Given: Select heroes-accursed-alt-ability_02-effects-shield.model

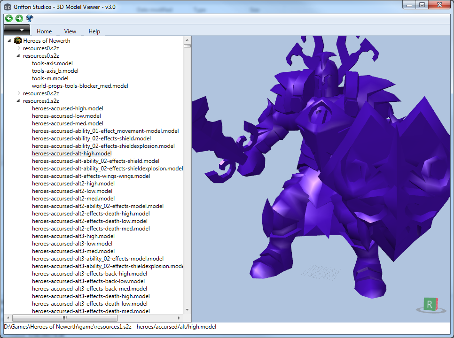Looking at the screenshot, I should [95, 161].
